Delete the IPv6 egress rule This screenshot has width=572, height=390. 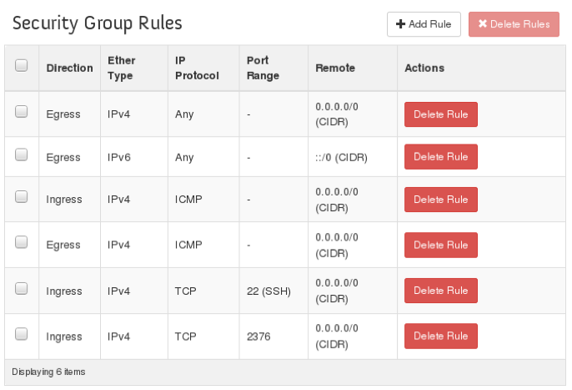tap(440, 157)
